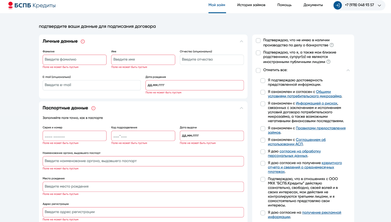
Task: Collapse the Личные данные section
Action: 241,41
